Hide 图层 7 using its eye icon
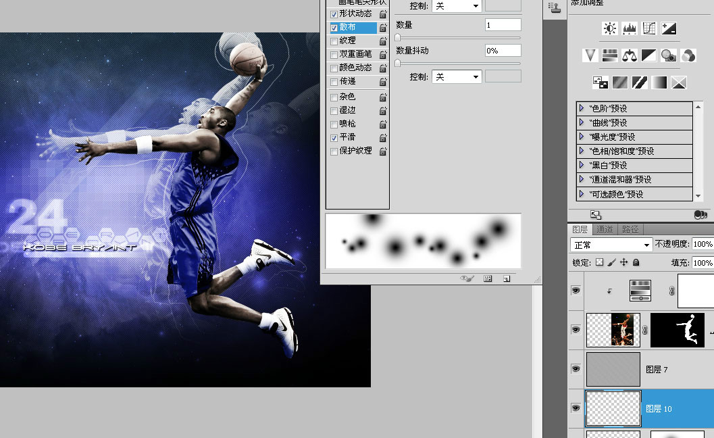 (576, 369)
